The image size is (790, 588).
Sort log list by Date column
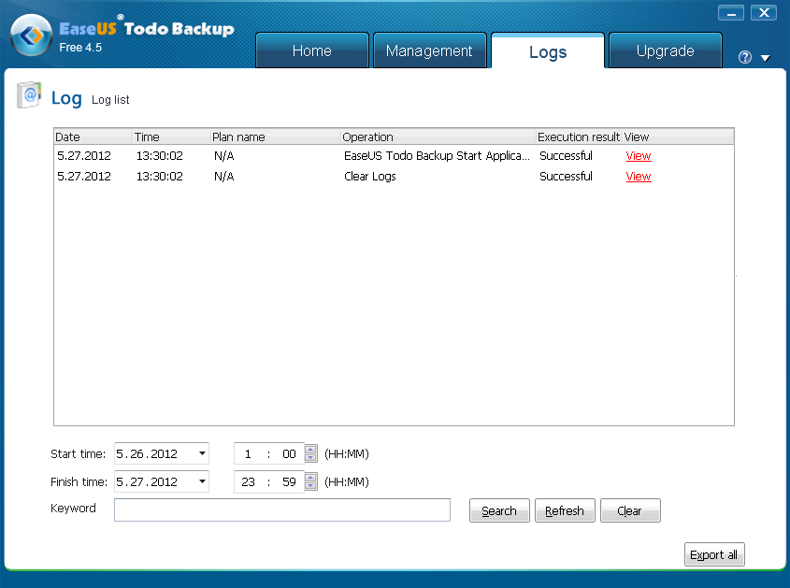(93, 137)
